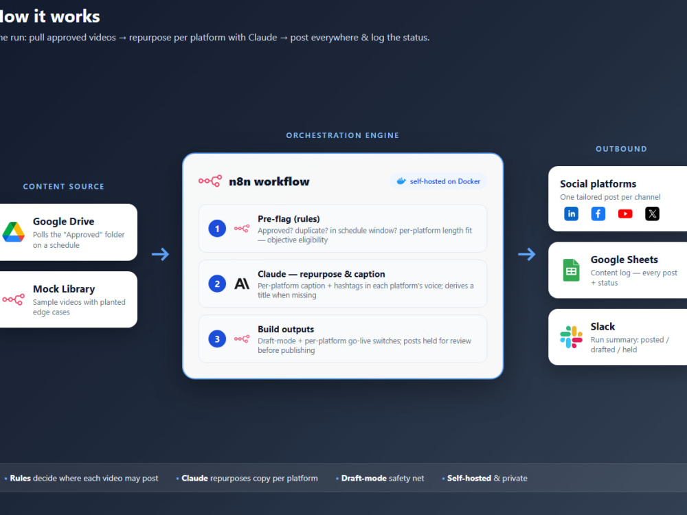Click 'Draft-mode safety net' footer text
This screenshot has height=515, width=687.
pos(383,478)
